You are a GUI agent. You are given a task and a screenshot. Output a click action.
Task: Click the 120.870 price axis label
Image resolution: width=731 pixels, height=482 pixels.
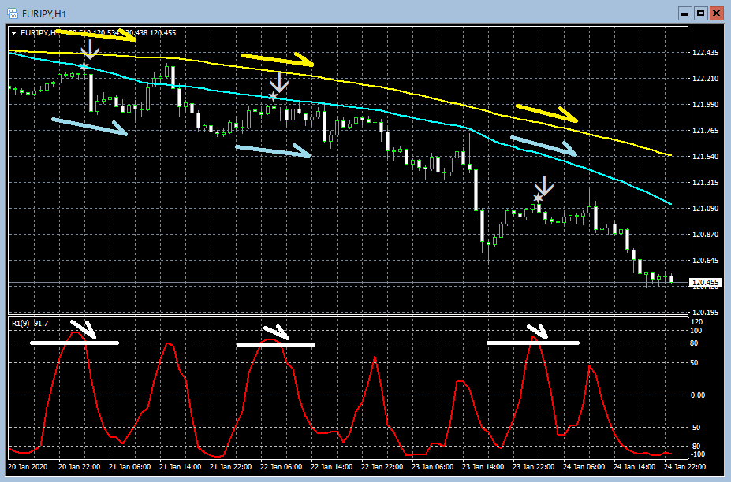coord(705,234)
